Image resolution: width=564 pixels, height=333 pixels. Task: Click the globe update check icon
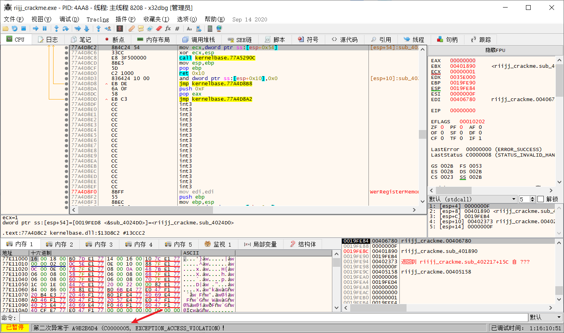[x=219, y=29]
